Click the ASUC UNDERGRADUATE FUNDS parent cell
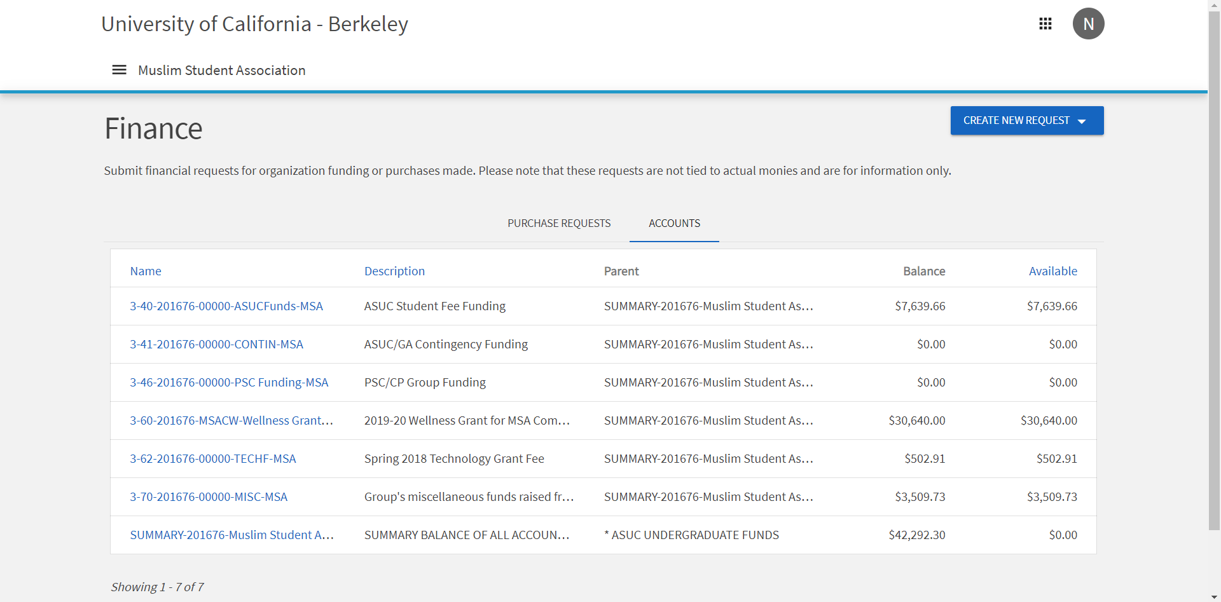1221x602 pixels. [691, 535]
